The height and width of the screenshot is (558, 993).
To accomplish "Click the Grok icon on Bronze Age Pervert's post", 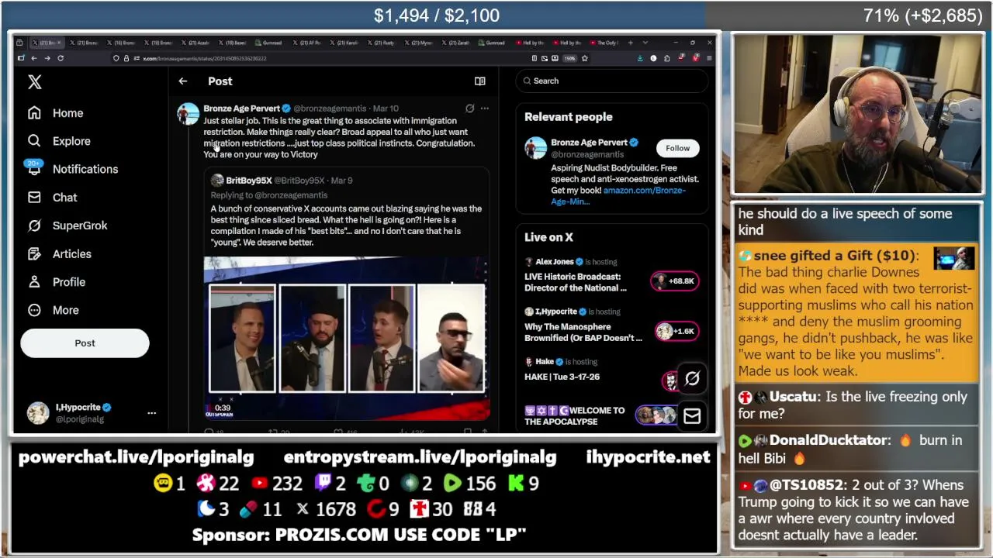I will tap(469, 108).
